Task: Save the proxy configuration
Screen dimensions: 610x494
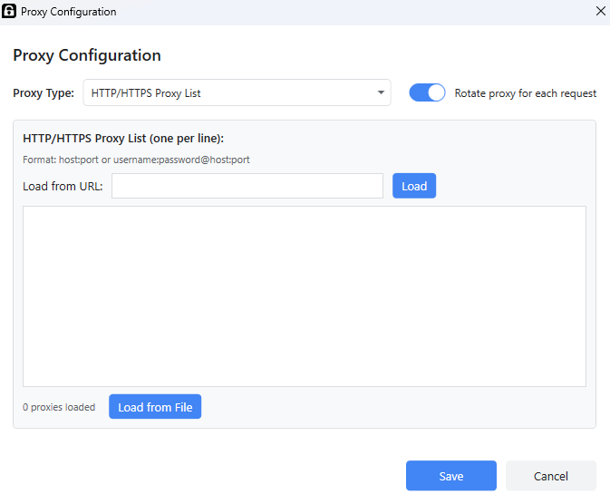Action: tap(450, 476)
